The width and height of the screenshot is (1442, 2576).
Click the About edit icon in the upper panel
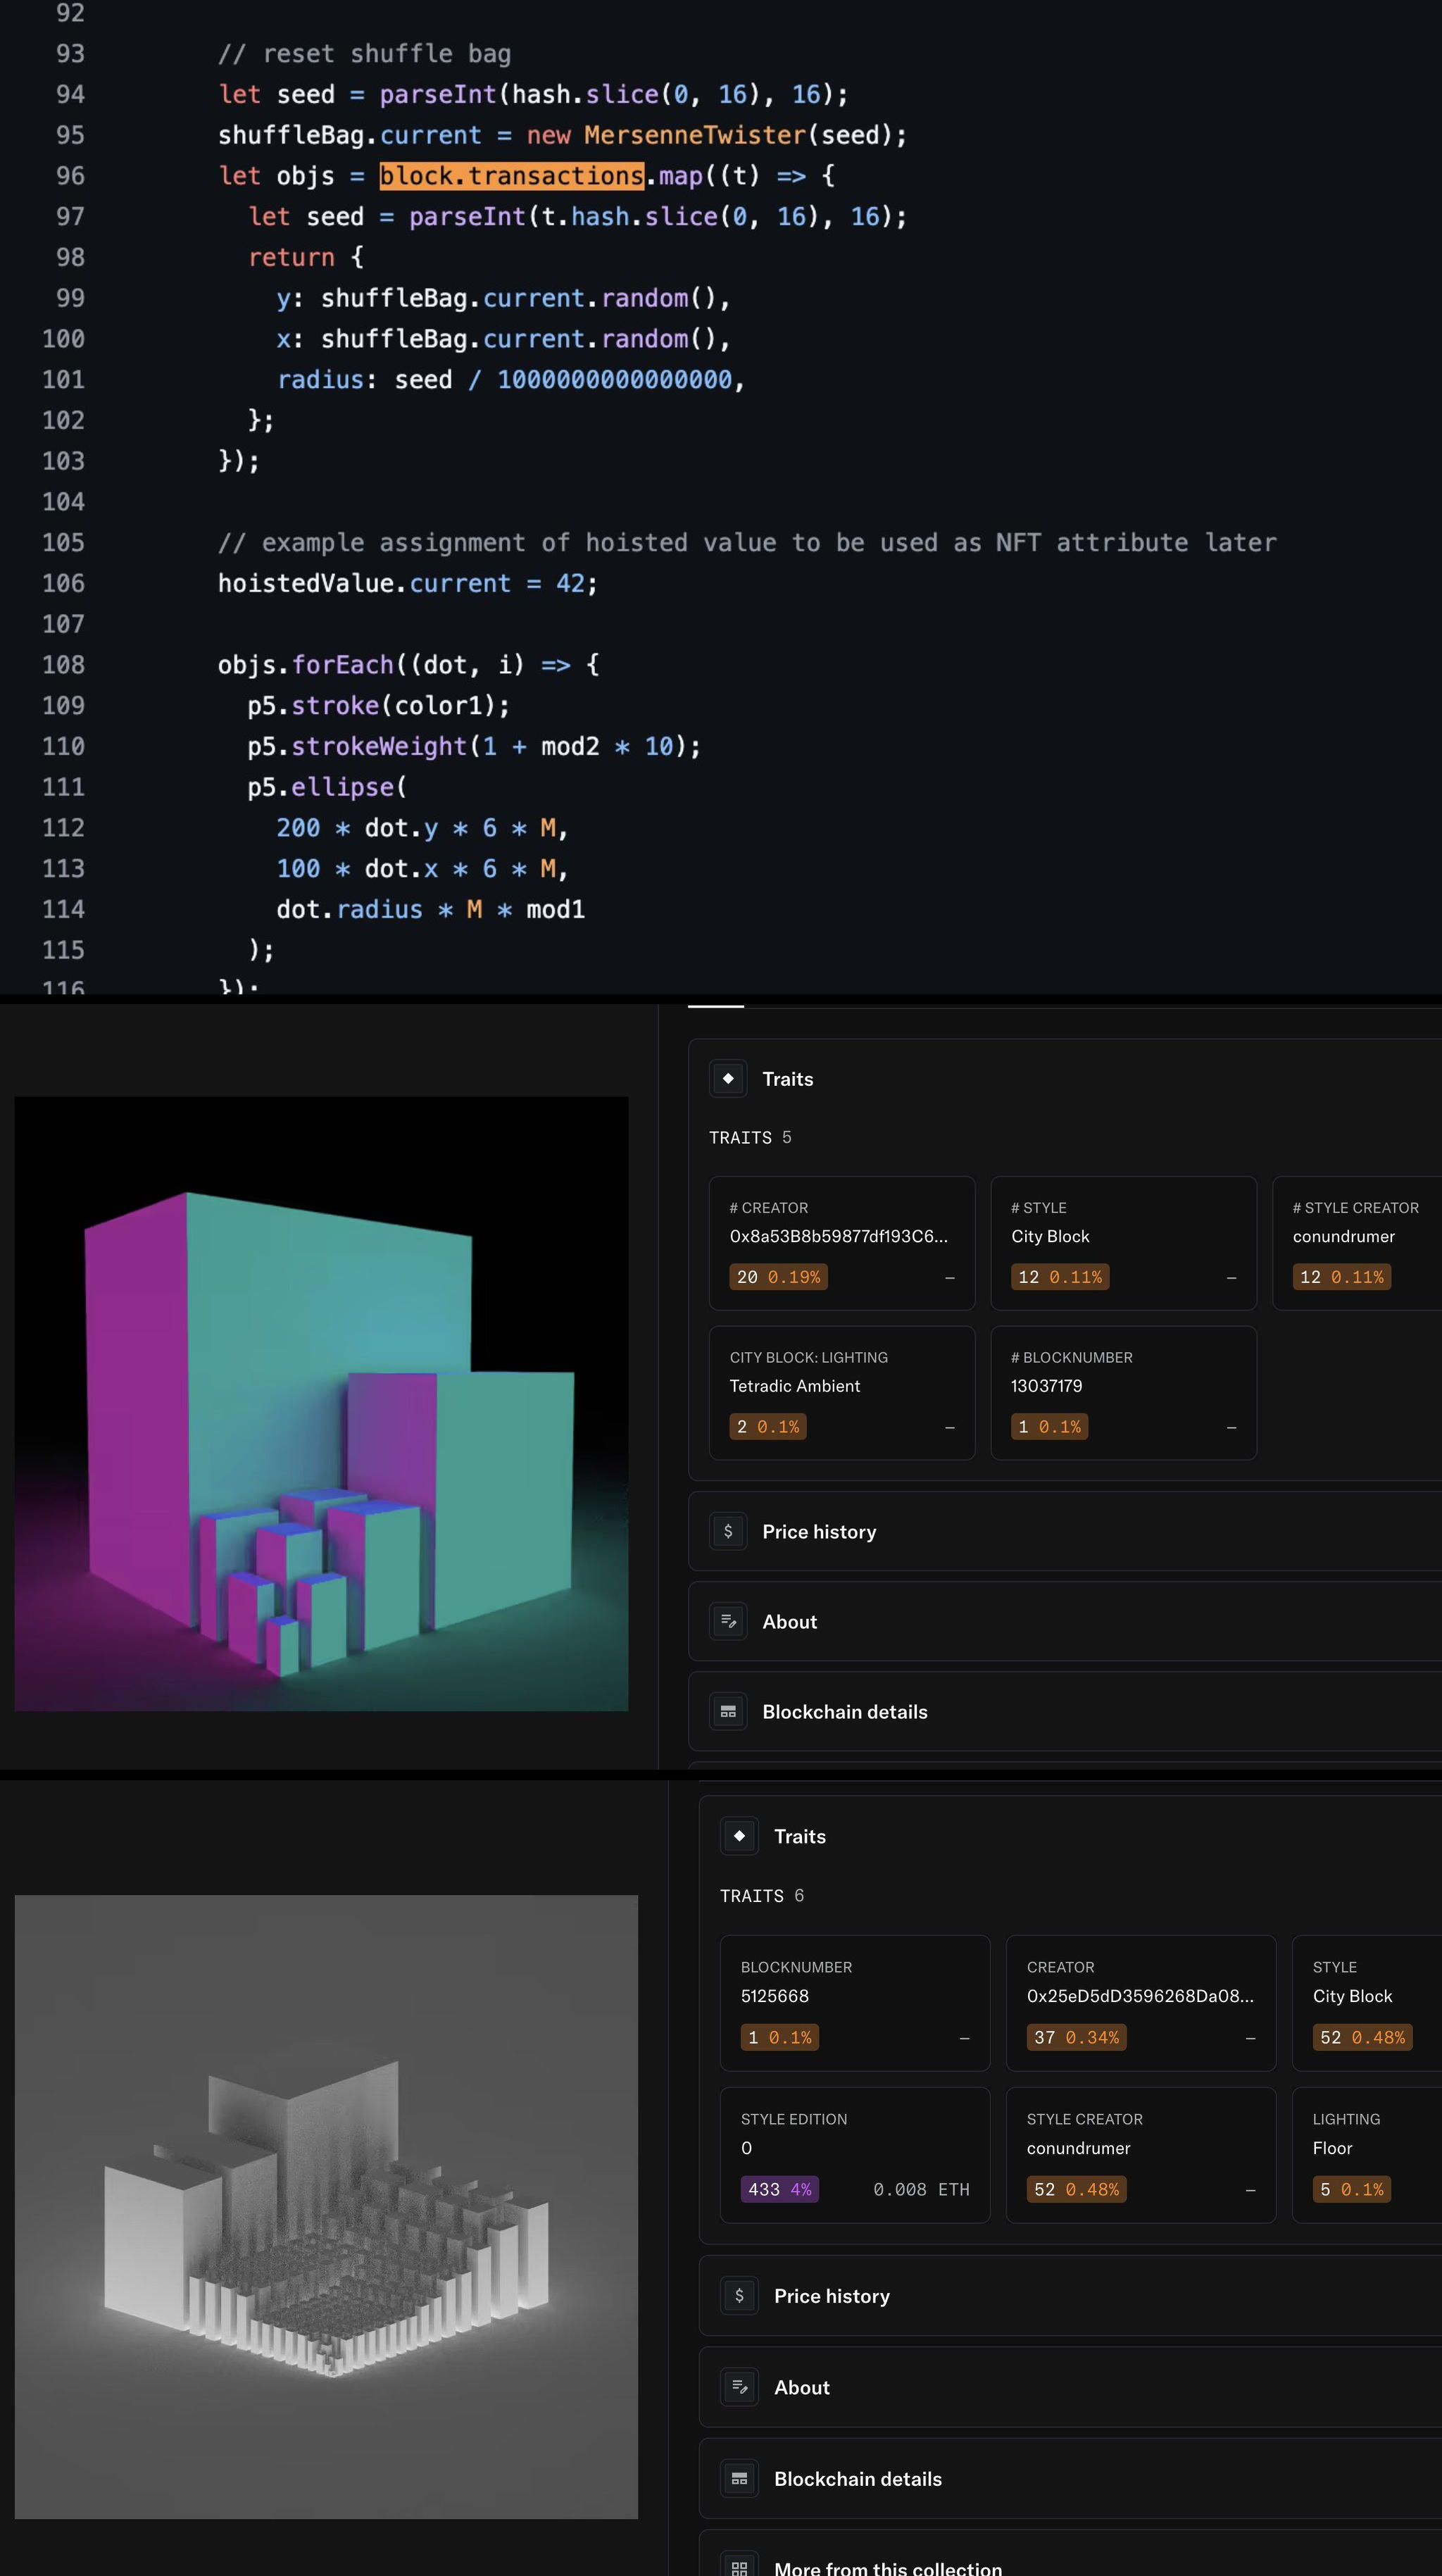tap(728, 1621)
